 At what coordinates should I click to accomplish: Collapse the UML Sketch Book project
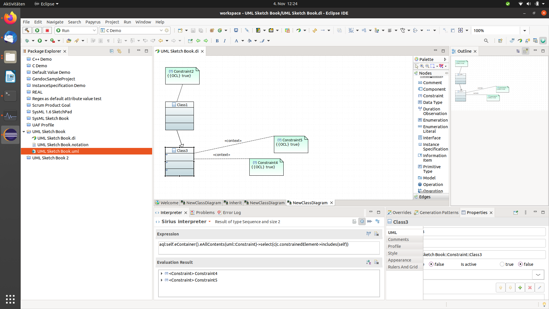(x=24, y=132)
